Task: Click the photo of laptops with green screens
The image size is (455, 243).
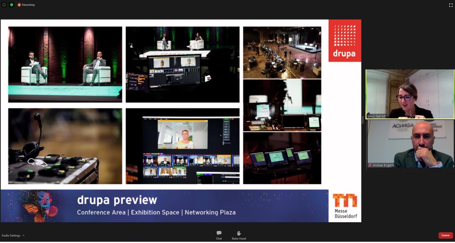Action: click(x=282, y=159)
